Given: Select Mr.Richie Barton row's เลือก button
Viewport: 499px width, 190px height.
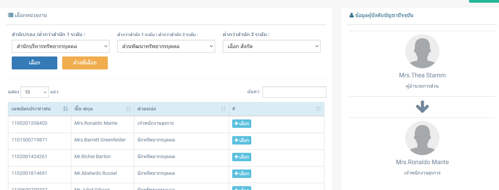Looking at the screenshot, I should pyautogui.click(x=242, y=157).
